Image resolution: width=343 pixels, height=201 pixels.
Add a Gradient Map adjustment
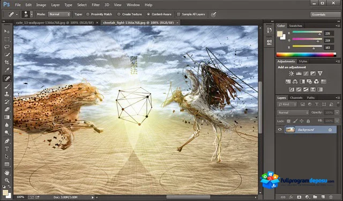click(320, 90)
